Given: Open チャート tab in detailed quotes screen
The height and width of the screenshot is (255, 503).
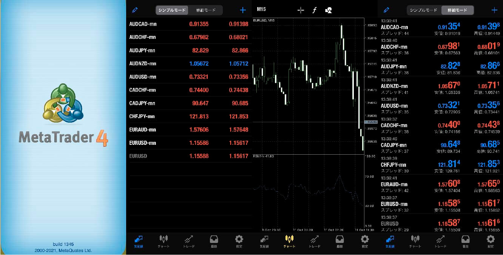Looking at the screenshot, I should [415, 241].
